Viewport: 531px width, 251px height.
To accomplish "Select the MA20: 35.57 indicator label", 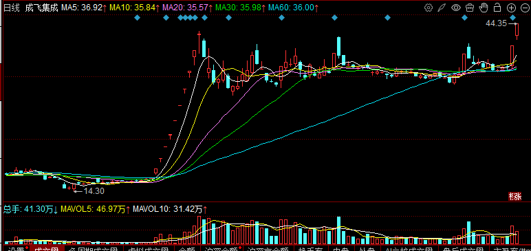I will click(x=188, y=8).
